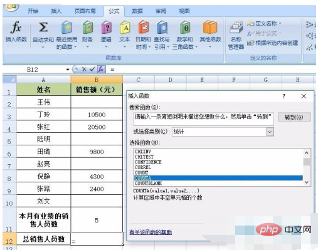318x250 pixels.
Task: Open Recently Used functions (最近使用的函数) icon
Action: click(x=66, y=28)
